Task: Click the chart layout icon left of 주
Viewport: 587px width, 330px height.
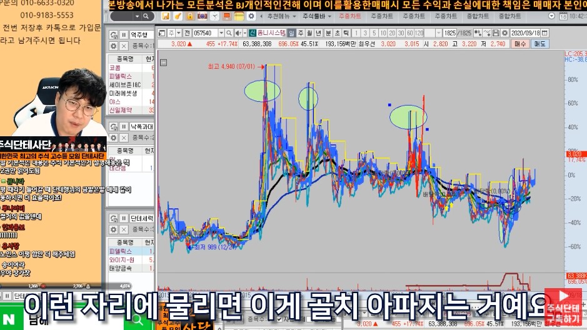Action: tap(162, 33)
